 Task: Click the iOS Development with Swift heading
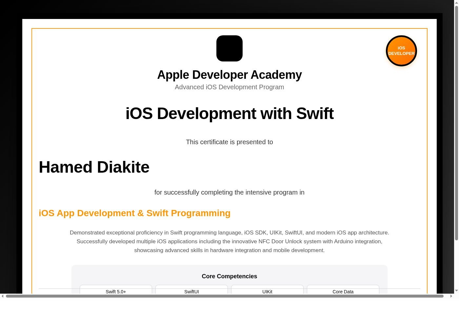coord(229,113)
